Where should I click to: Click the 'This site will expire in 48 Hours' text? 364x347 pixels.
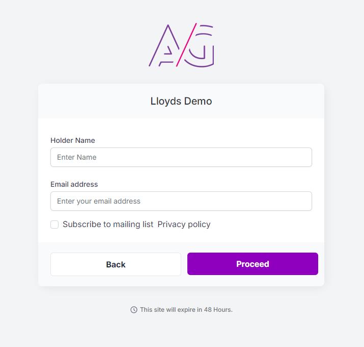pos(186,310)
